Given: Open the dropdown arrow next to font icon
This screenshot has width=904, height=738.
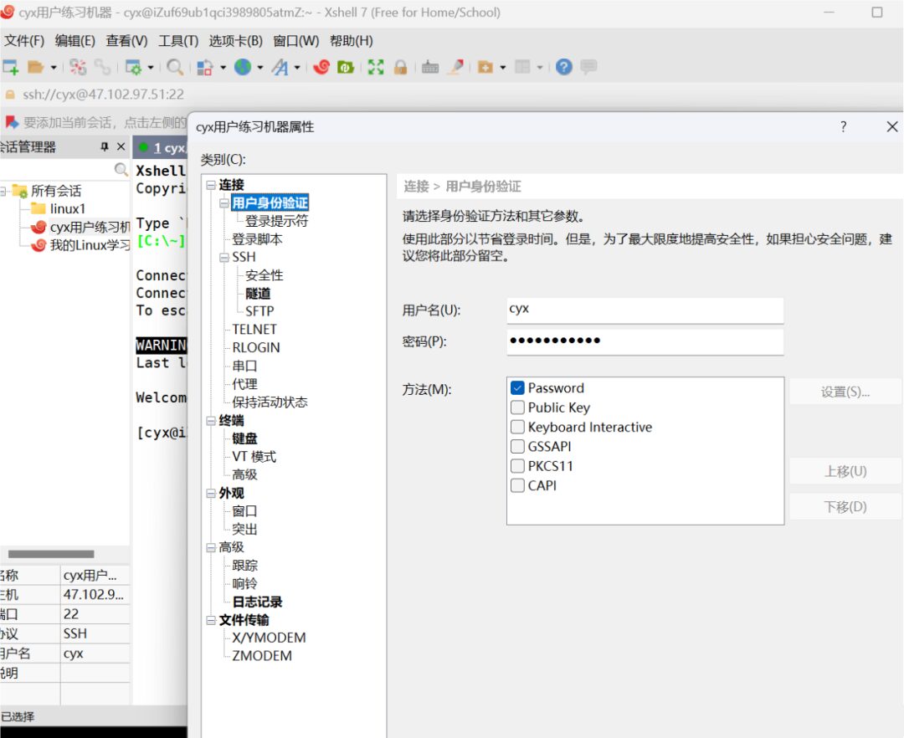Looking at the screenshot, I should 297,68.
